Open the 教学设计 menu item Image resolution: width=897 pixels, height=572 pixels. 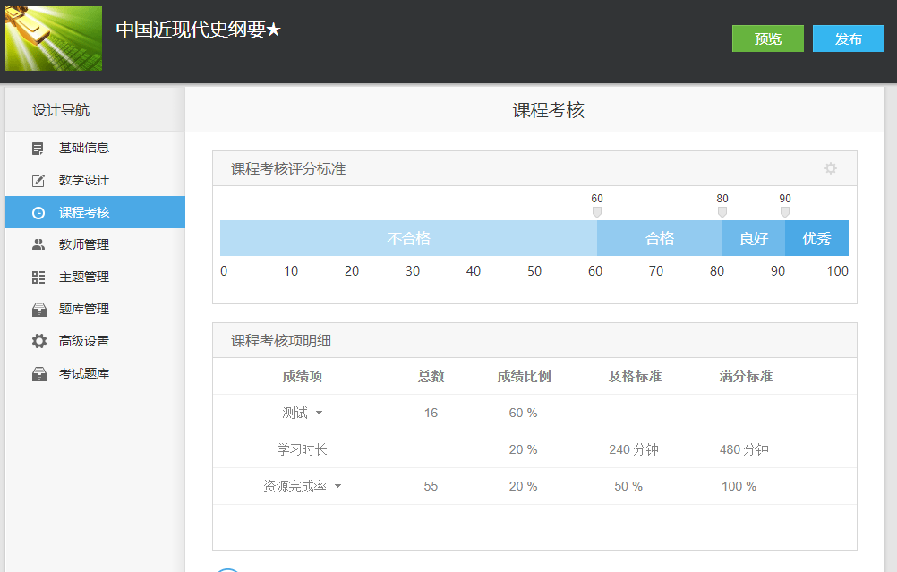(x=84, y=181)
